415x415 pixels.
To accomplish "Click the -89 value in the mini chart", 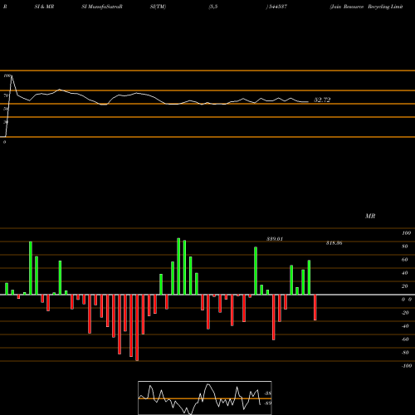I will click(267, 403).
